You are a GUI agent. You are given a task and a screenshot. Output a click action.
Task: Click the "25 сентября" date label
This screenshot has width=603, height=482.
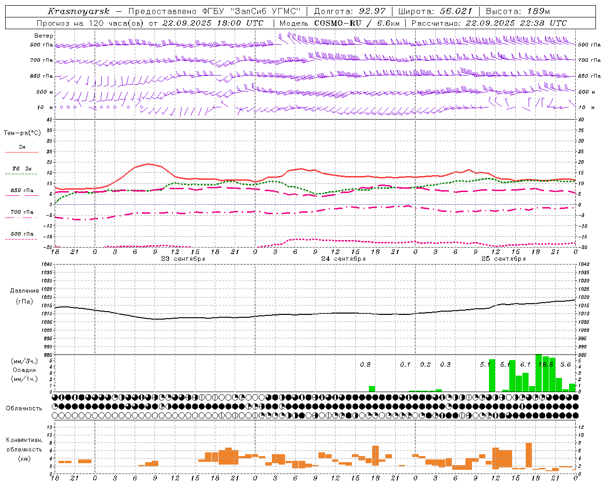504,259
